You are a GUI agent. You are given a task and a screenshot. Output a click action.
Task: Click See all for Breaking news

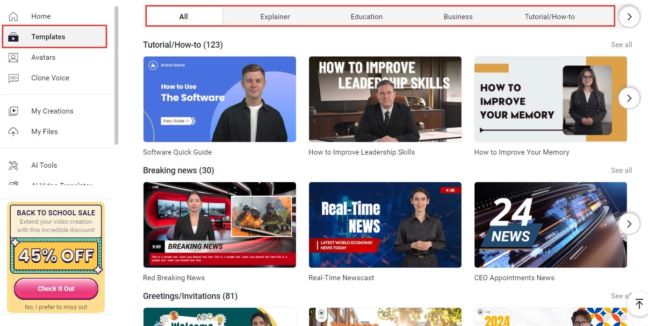(x=621, y=170)
